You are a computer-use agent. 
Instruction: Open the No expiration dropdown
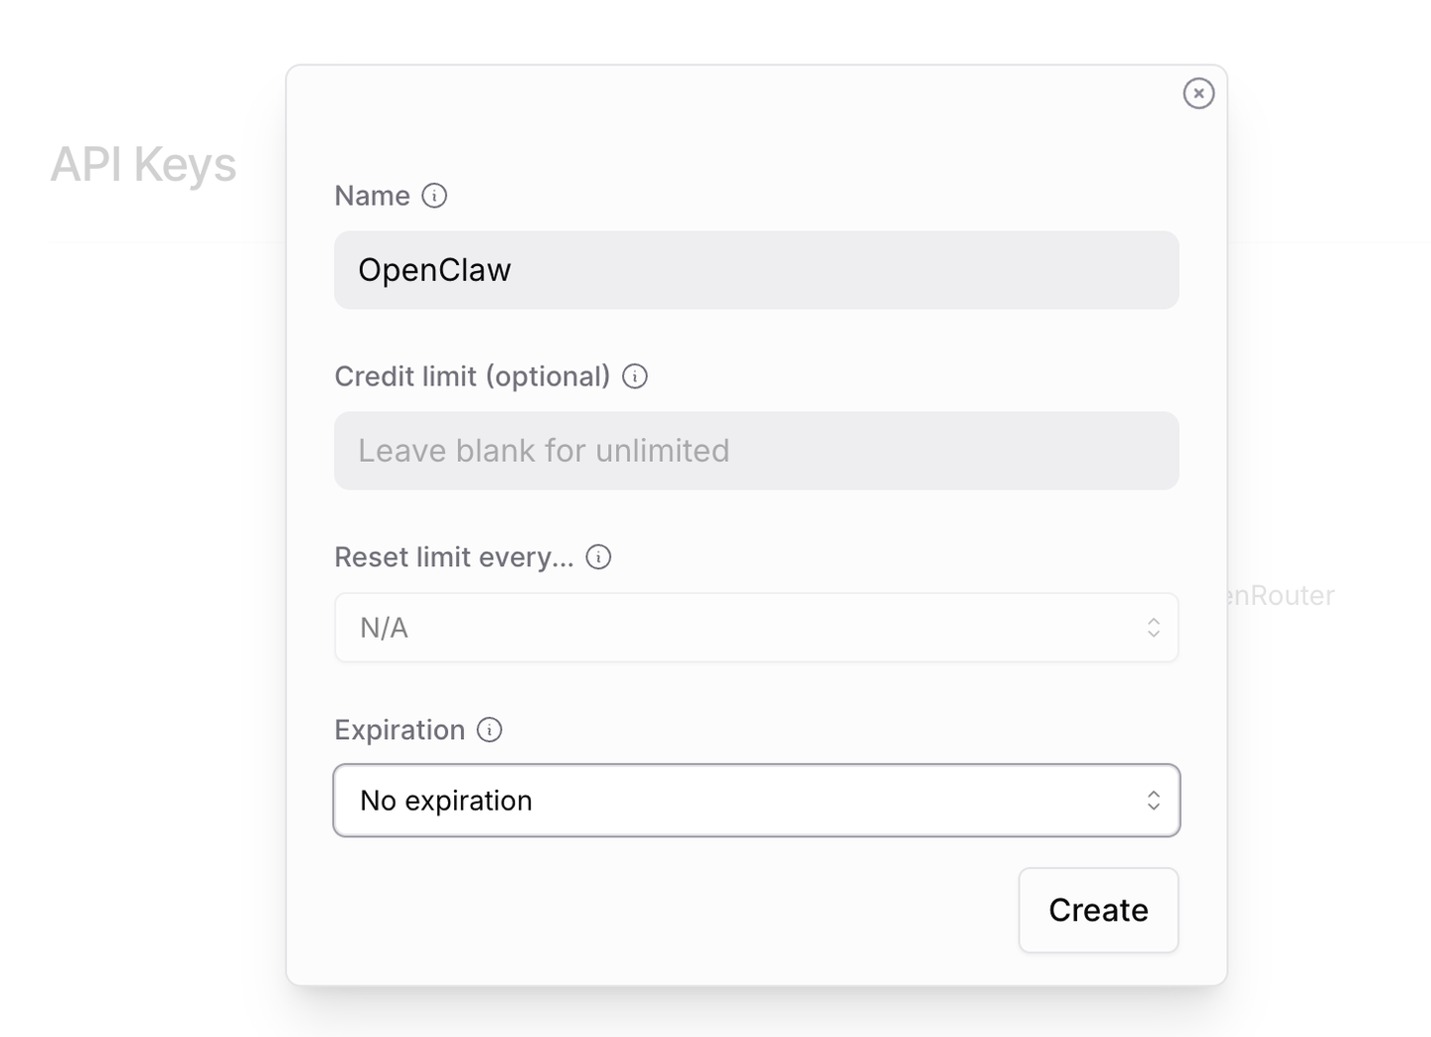756,801
